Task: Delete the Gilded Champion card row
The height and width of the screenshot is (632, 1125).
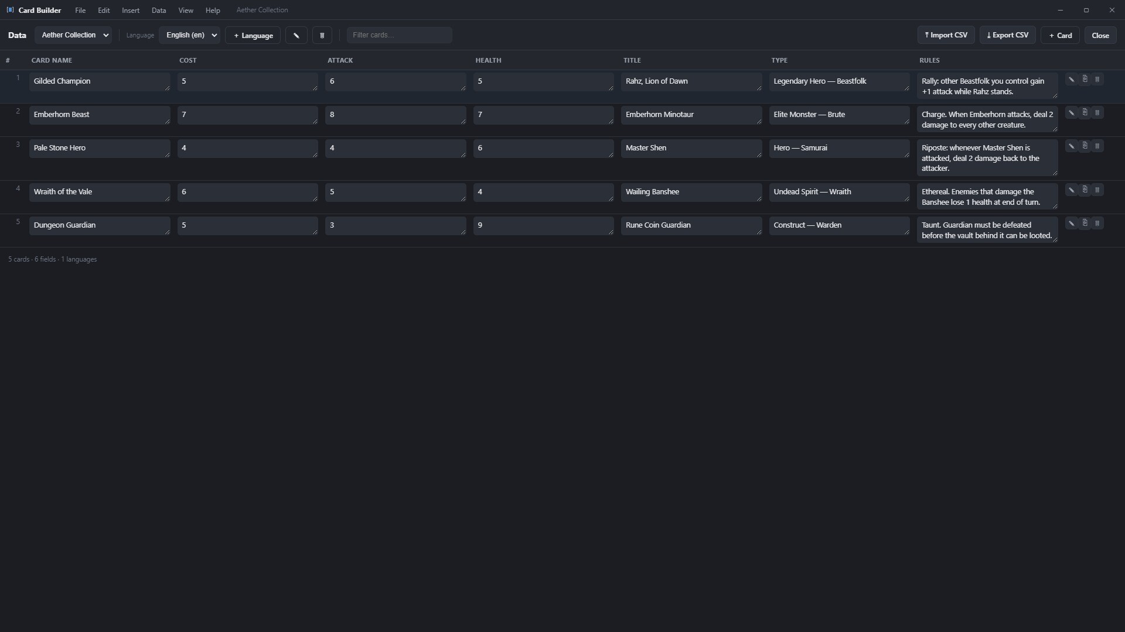Action: [x=1097, y=79]
